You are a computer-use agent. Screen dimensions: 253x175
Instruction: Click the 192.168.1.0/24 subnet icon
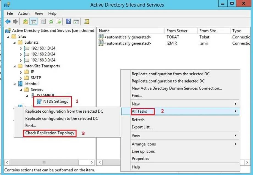pos(26,48)
